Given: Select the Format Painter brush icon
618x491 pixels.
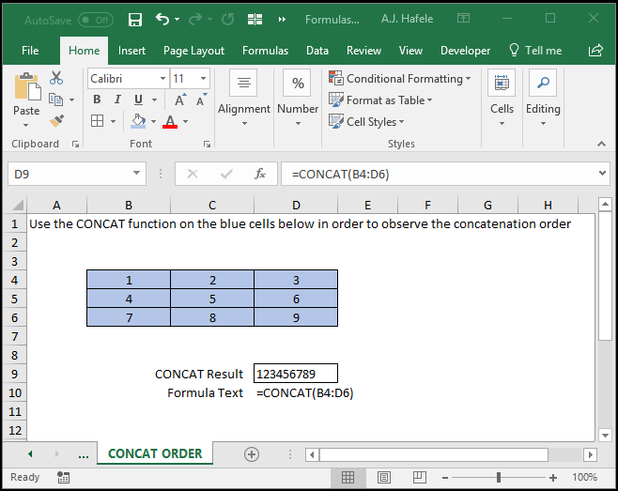Looking at the screenshot, I should 56,121.
